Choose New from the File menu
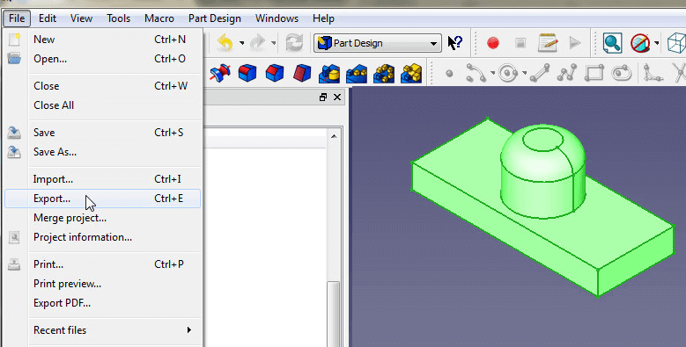This screenshot has height=347, width=686. [x=102, y=40]
